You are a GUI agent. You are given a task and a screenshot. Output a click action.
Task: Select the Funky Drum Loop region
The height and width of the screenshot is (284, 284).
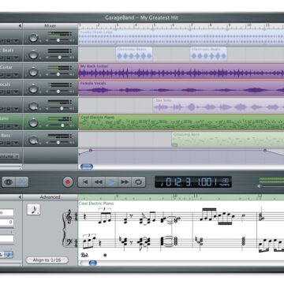[x=181, y=37]
